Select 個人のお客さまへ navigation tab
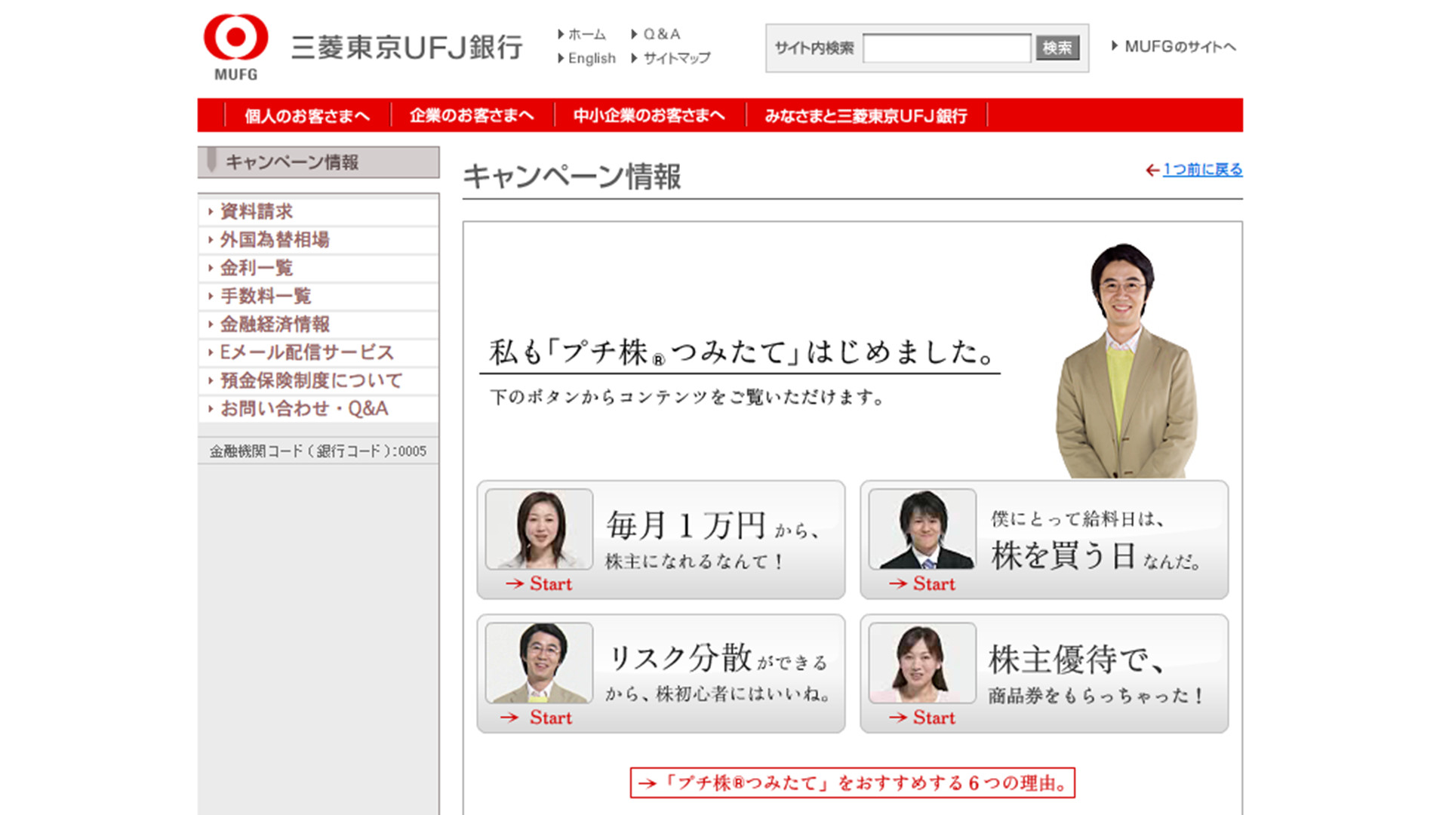The height and width of the screenshot is (815, 1449). pyautogui.click(x=307, y=115)
